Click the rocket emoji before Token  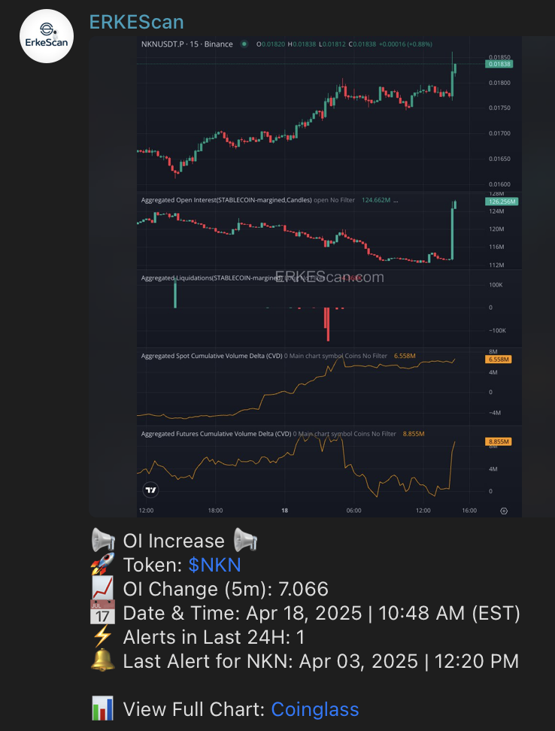click(102, 565)
